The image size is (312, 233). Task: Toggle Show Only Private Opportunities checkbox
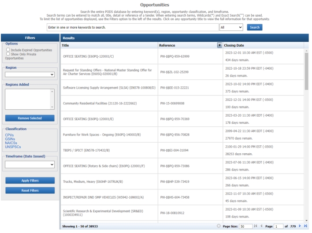(x=8, y=54)
